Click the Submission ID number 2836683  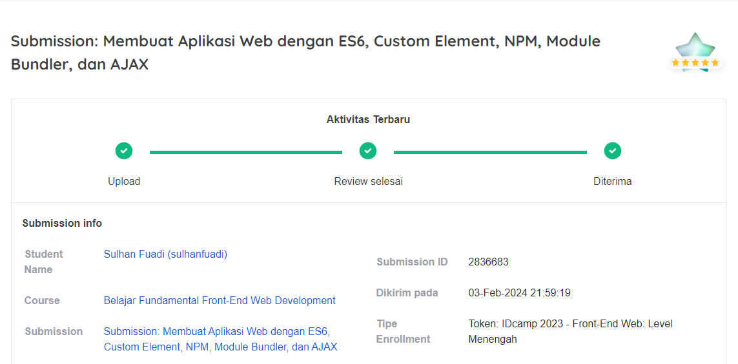[x=489, y=262]
